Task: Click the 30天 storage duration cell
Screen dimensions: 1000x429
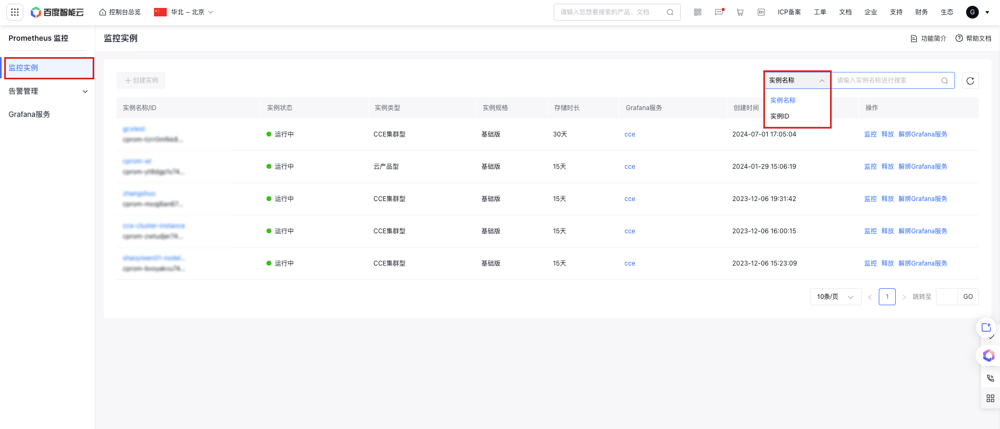Action: tap(560, 134)
